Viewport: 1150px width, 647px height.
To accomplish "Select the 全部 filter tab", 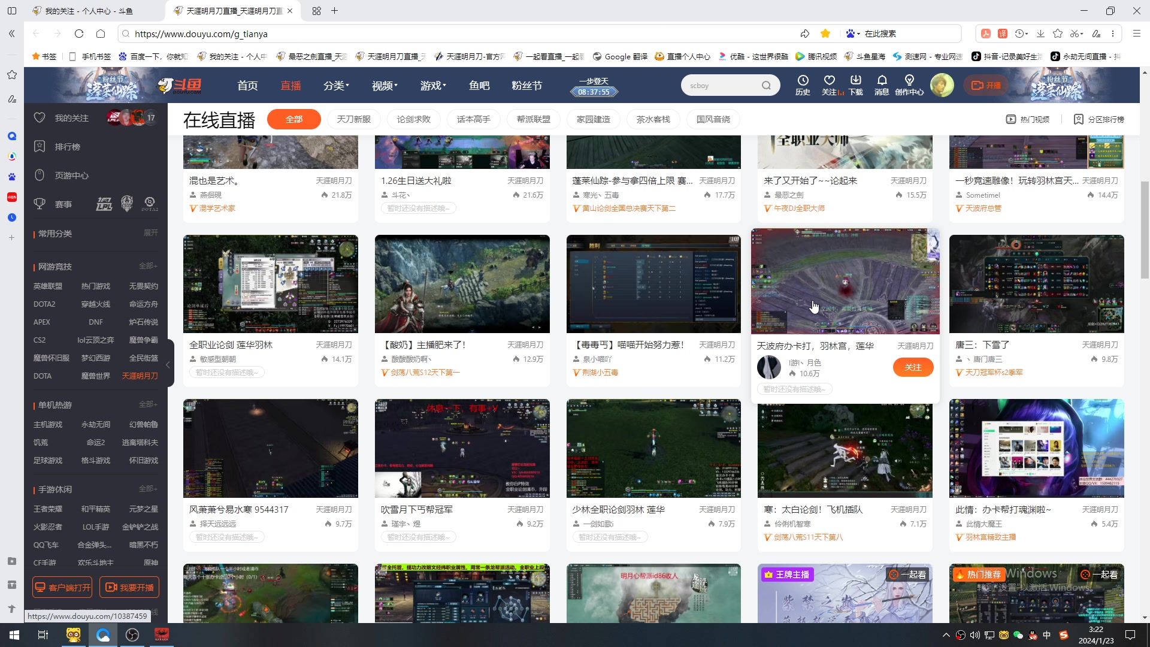I will pyautogui.click(x=294, y=119).
